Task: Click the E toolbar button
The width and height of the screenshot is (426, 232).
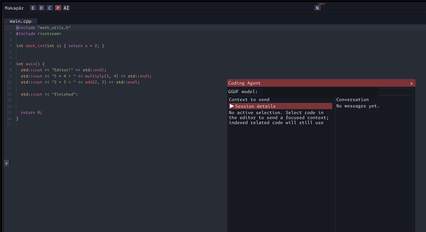Action: tap(33, 8)
